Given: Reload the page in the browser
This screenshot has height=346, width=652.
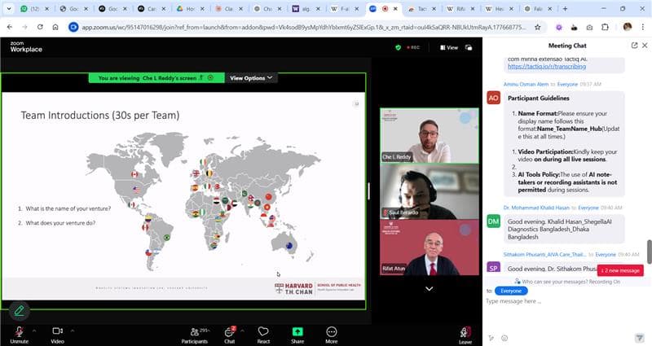Looking at the screenshot, I should 40,27.
